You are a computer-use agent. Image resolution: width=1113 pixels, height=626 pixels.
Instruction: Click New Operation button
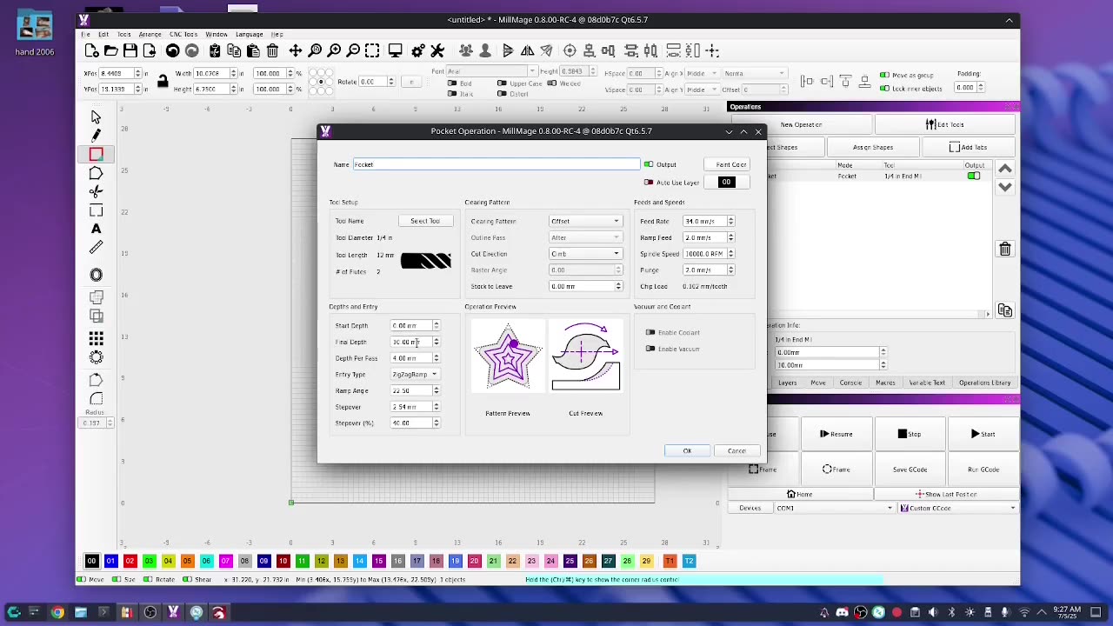pos(801,124)
